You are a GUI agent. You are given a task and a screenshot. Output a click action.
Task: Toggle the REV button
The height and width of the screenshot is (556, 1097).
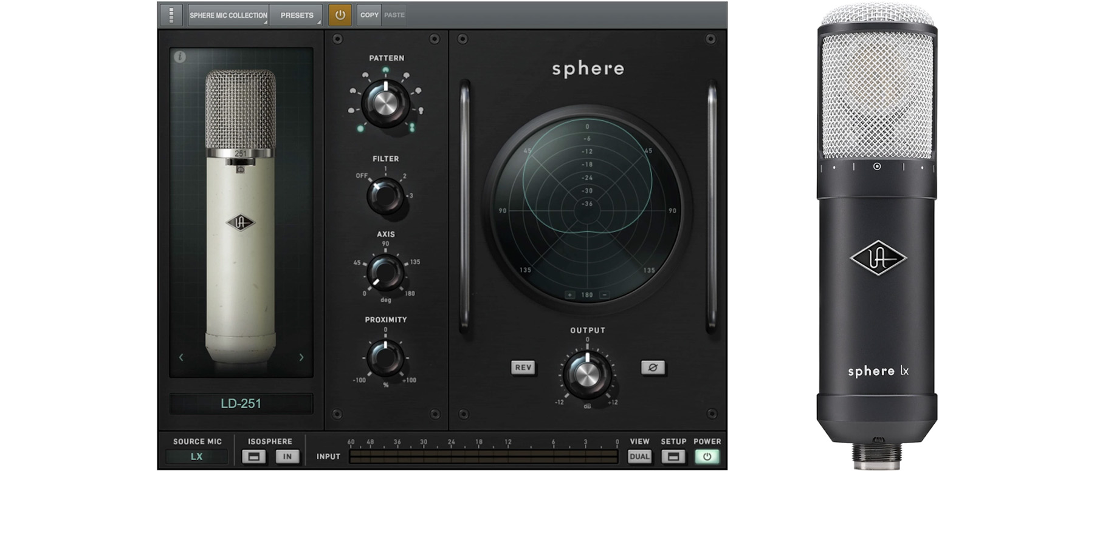point(523,367)
